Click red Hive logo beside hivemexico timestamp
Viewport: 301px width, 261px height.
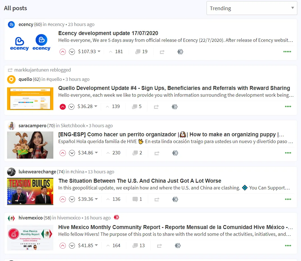pyautogui.click(x=116, y=217)
